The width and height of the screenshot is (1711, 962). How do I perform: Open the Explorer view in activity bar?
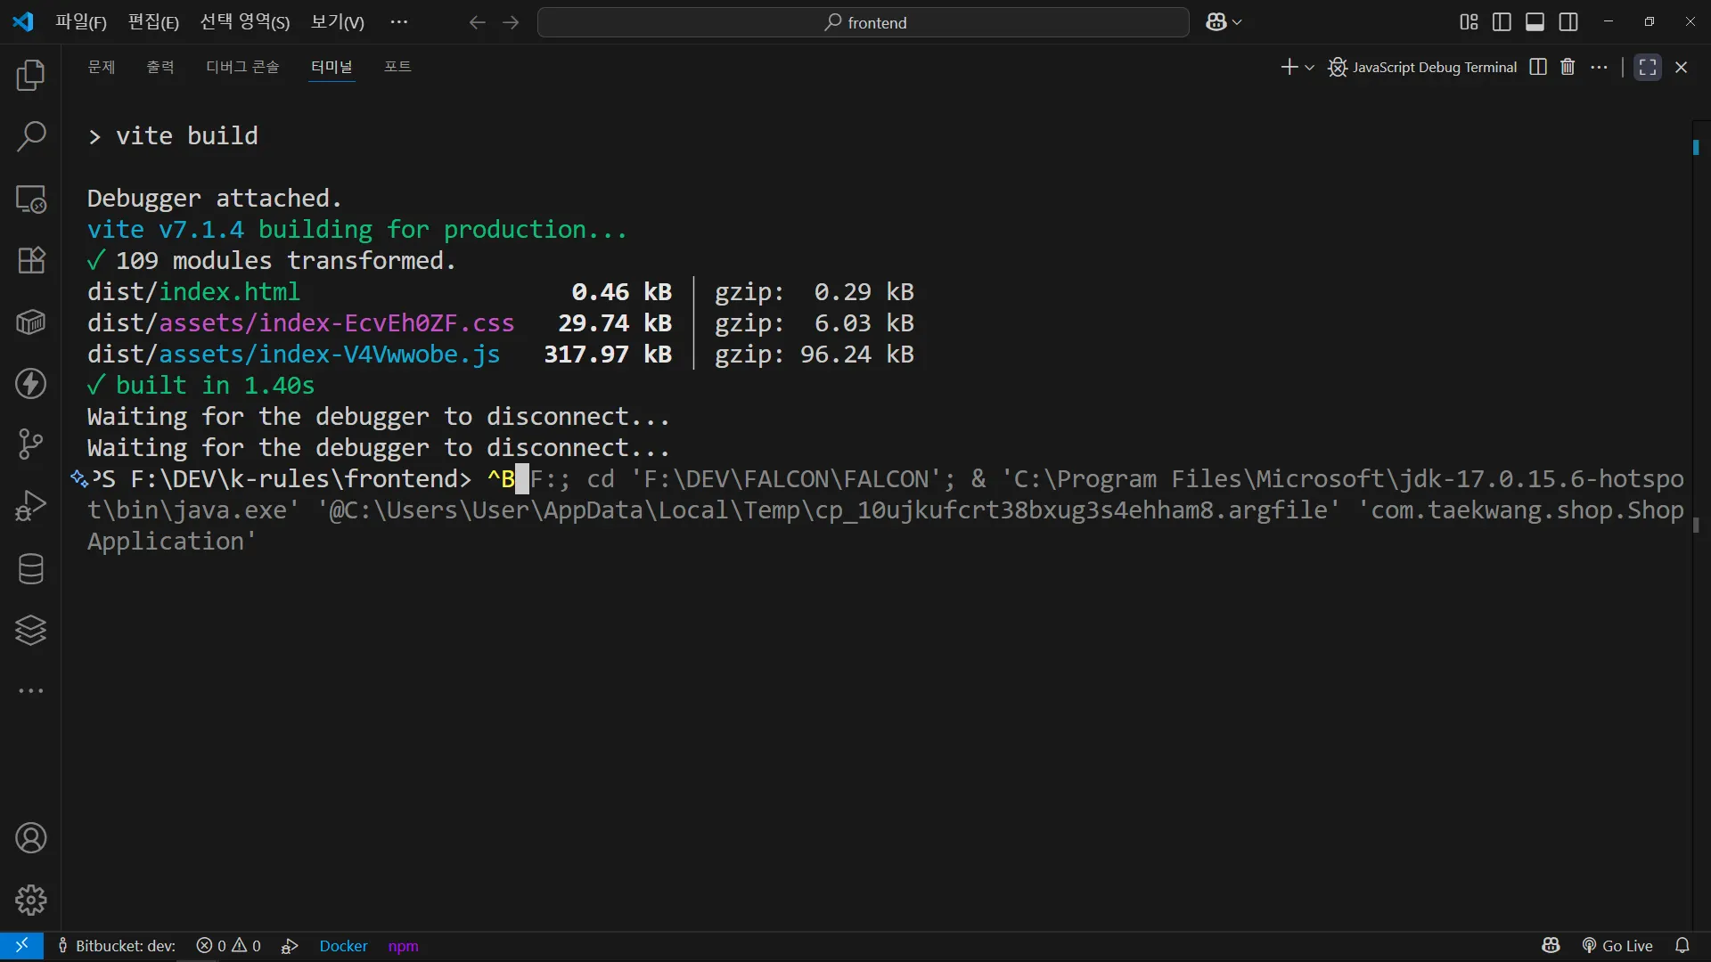(31, 76)
